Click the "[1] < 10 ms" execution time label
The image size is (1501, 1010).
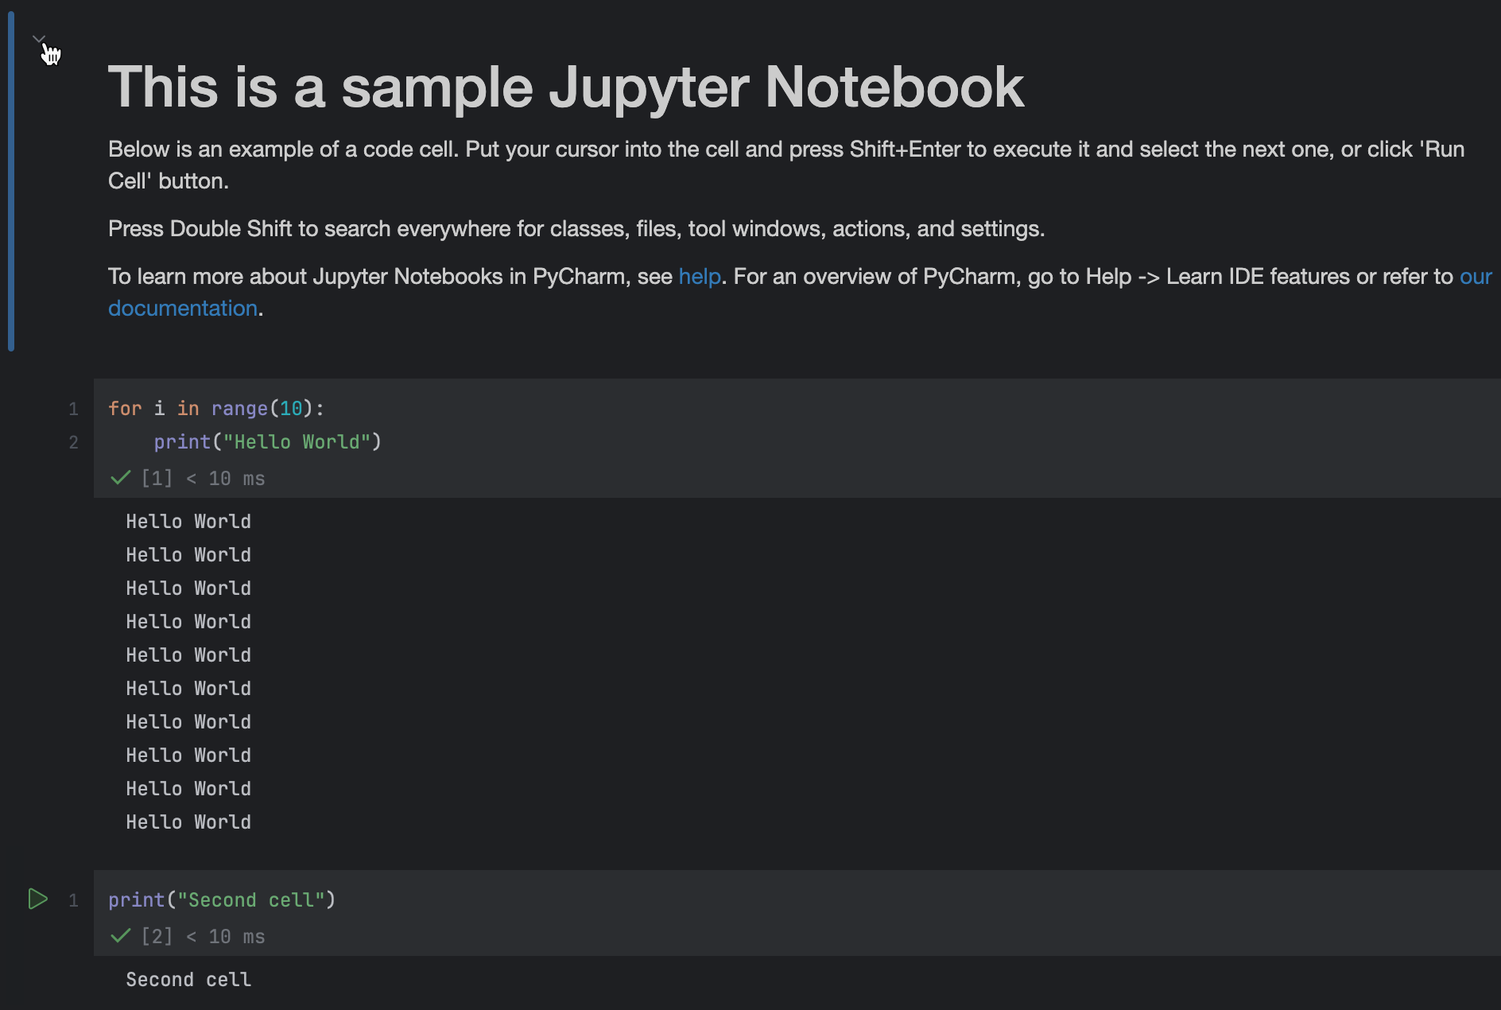(x=202, y=478)
